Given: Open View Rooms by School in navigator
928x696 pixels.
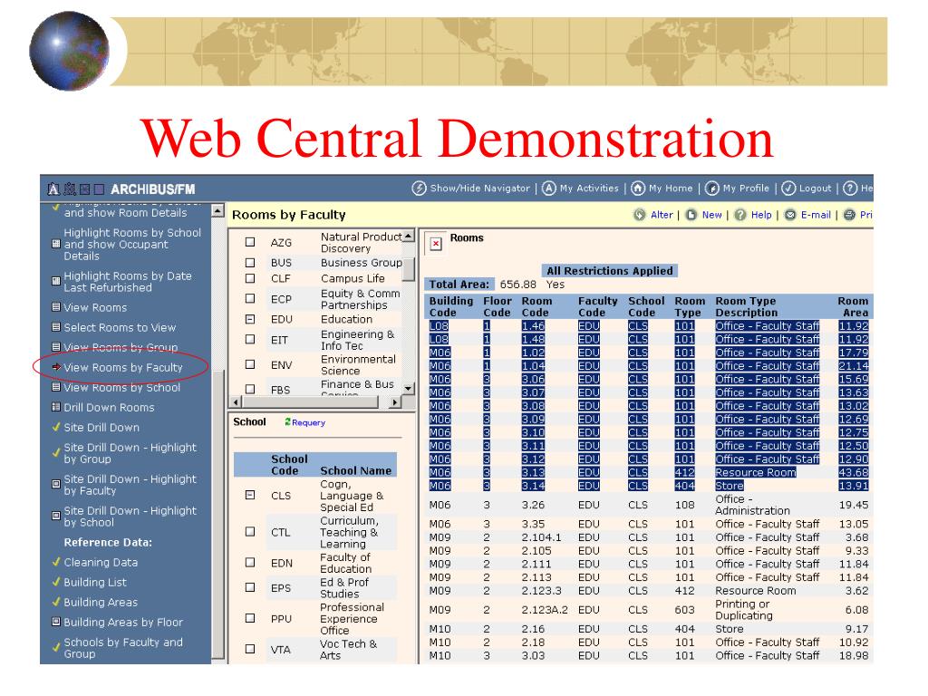Looking at the screenshot, I should (x=122, y=388).
